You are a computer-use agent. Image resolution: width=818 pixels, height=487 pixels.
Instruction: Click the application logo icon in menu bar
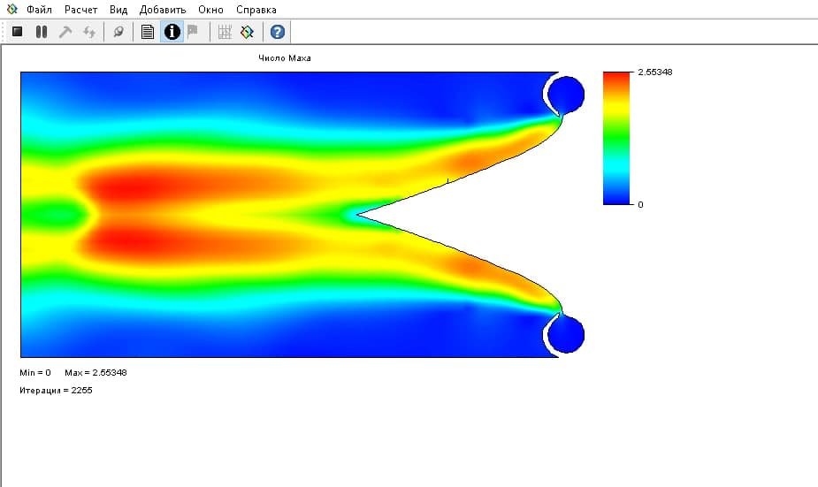[x=11, y=10]
